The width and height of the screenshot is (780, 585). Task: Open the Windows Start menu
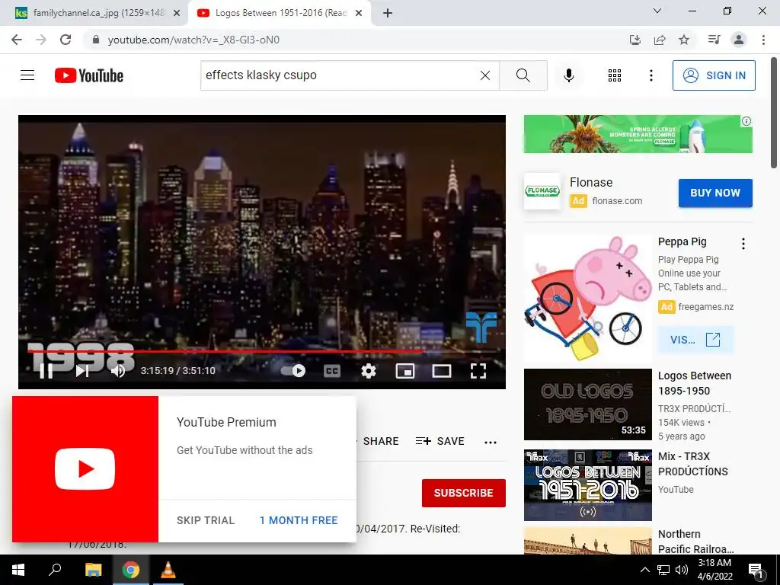(x=18, y=570)
